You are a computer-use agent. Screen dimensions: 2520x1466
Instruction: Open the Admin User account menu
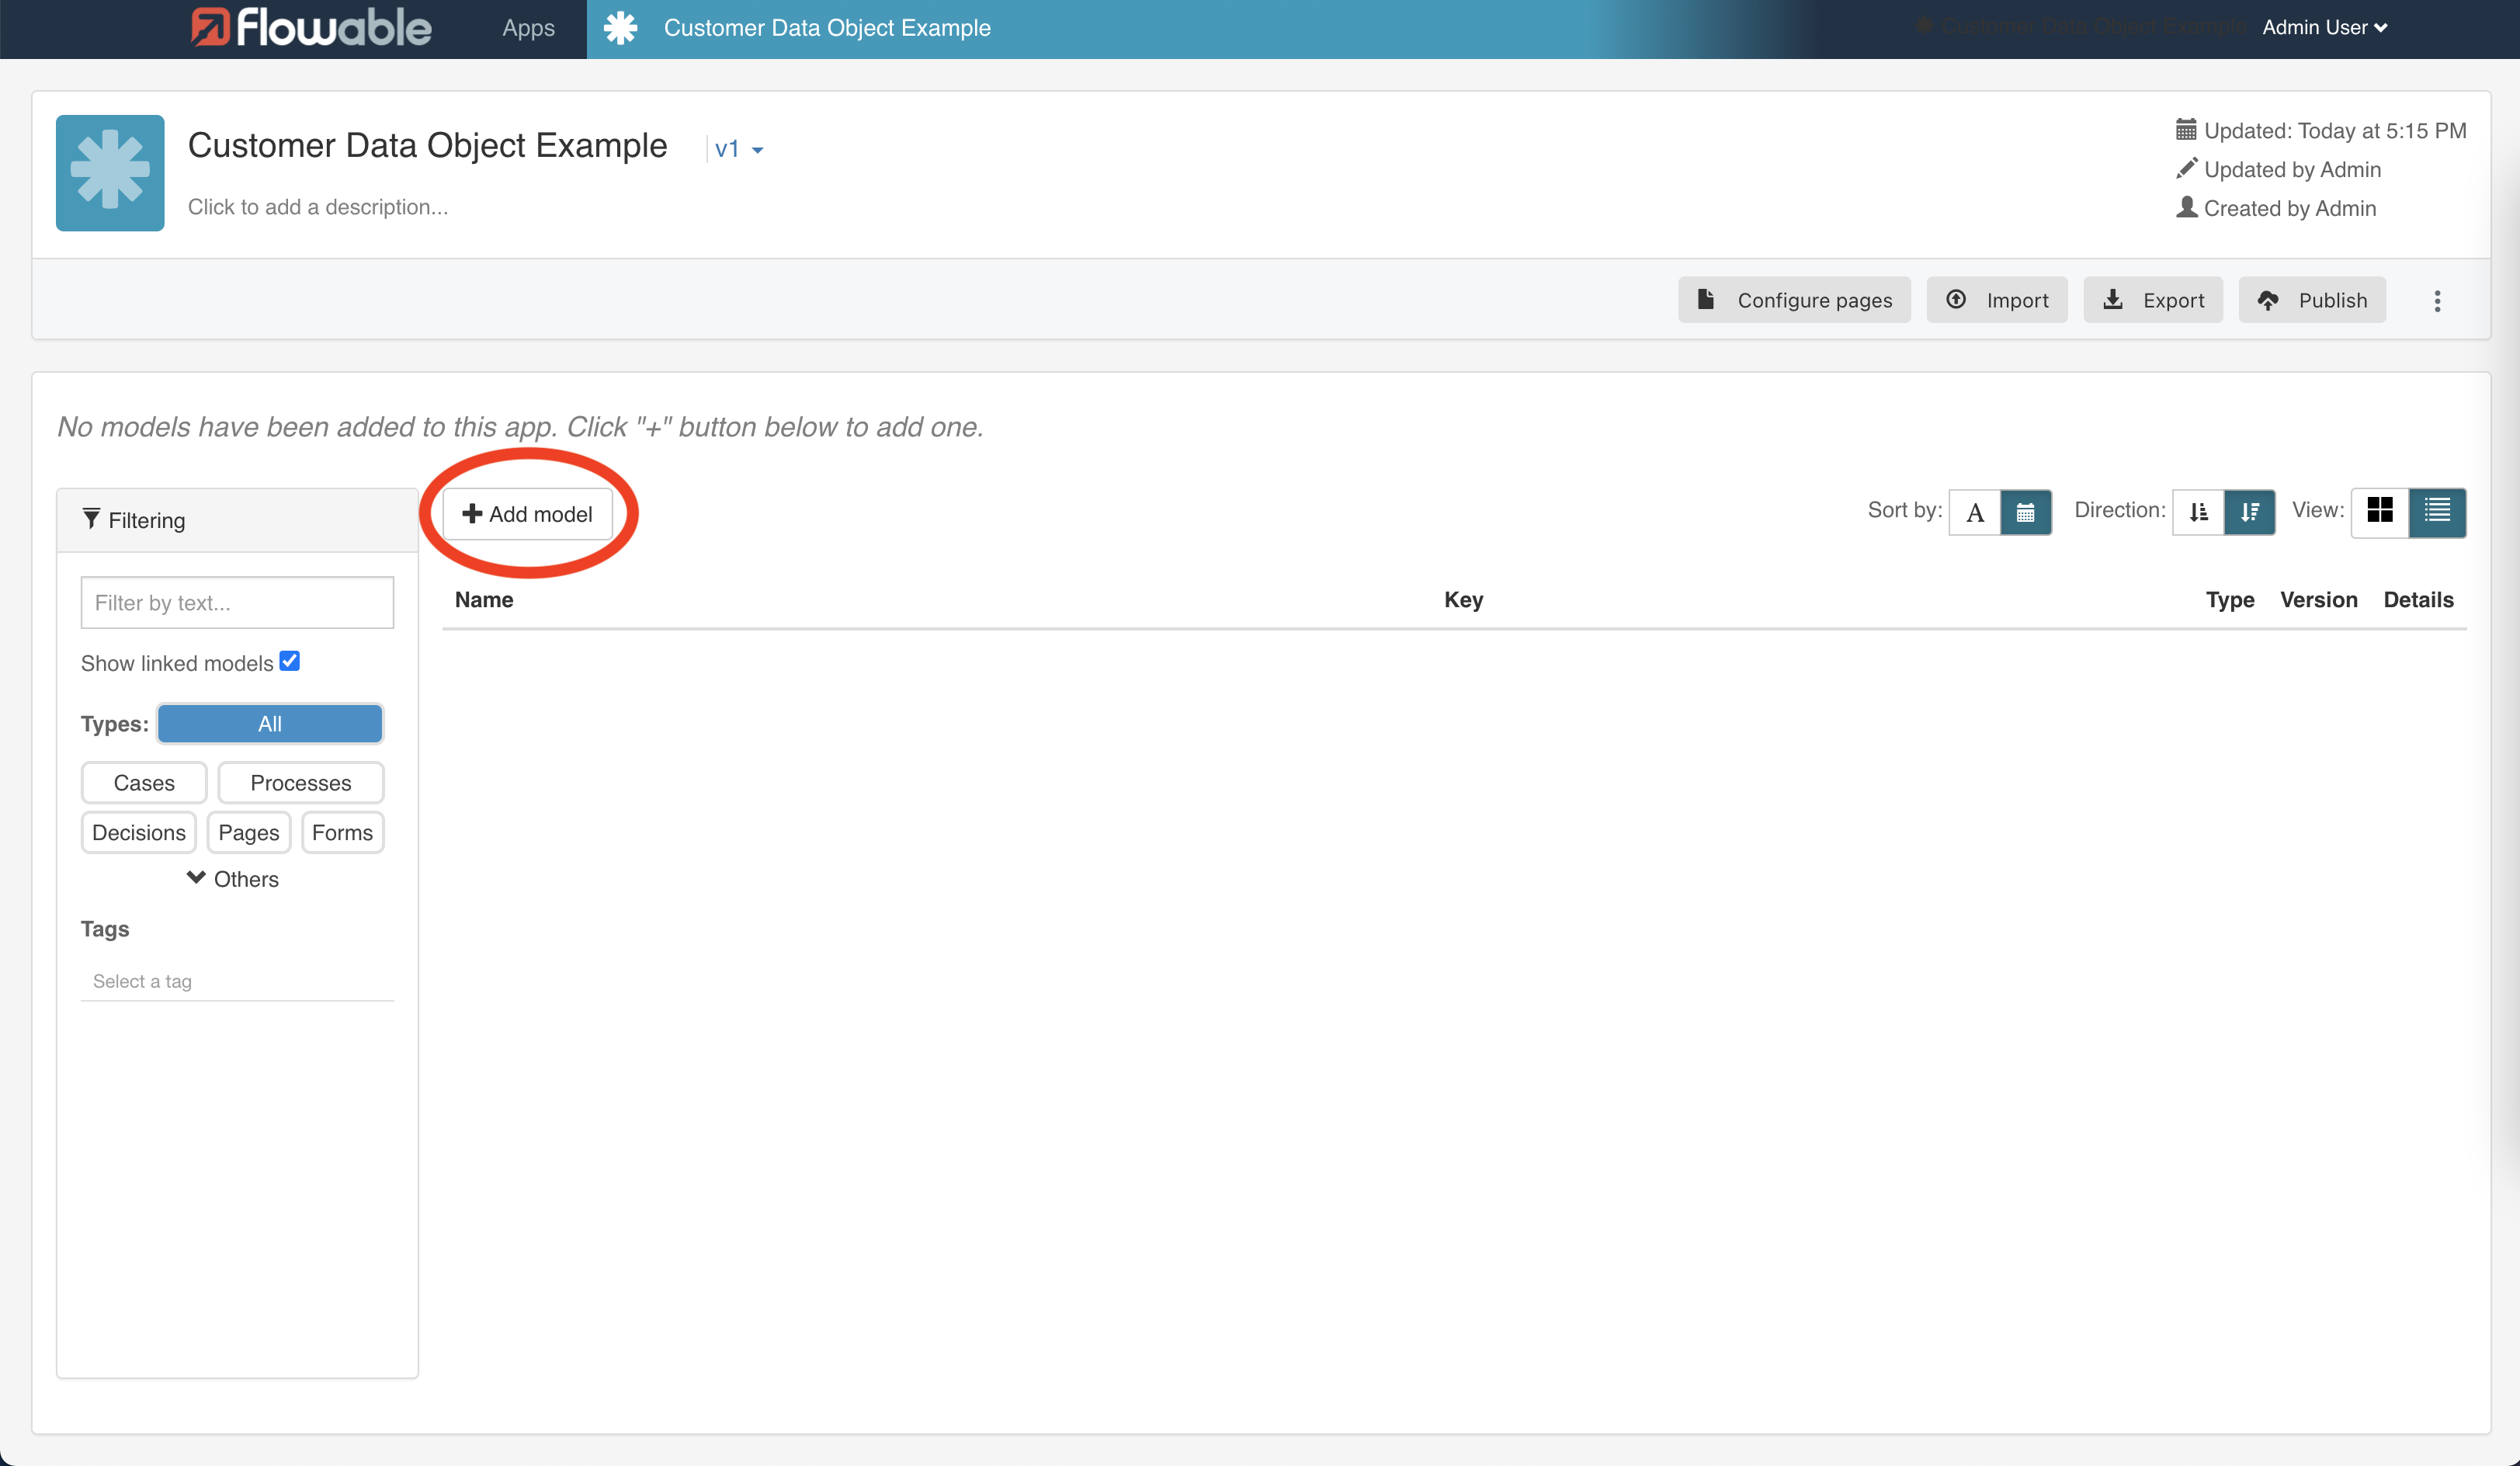tap(2322, 27)
